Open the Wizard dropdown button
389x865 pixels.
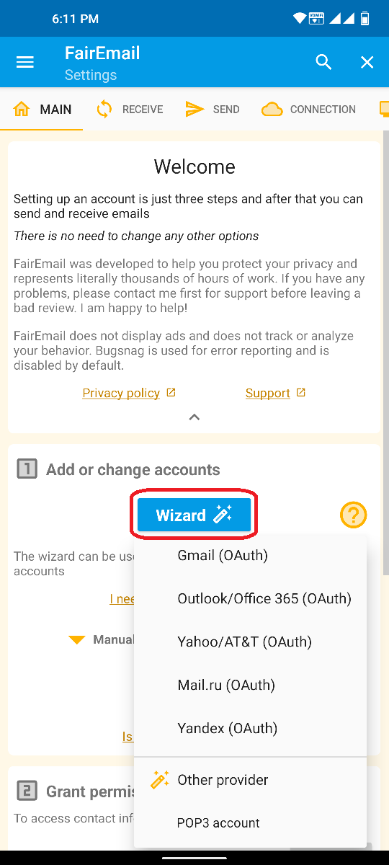[194, 515]
